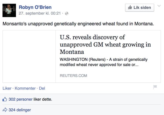Click Liker to like the post
Image resolution: width=164 pixels, height=115 pixels.
coord(7,88)
